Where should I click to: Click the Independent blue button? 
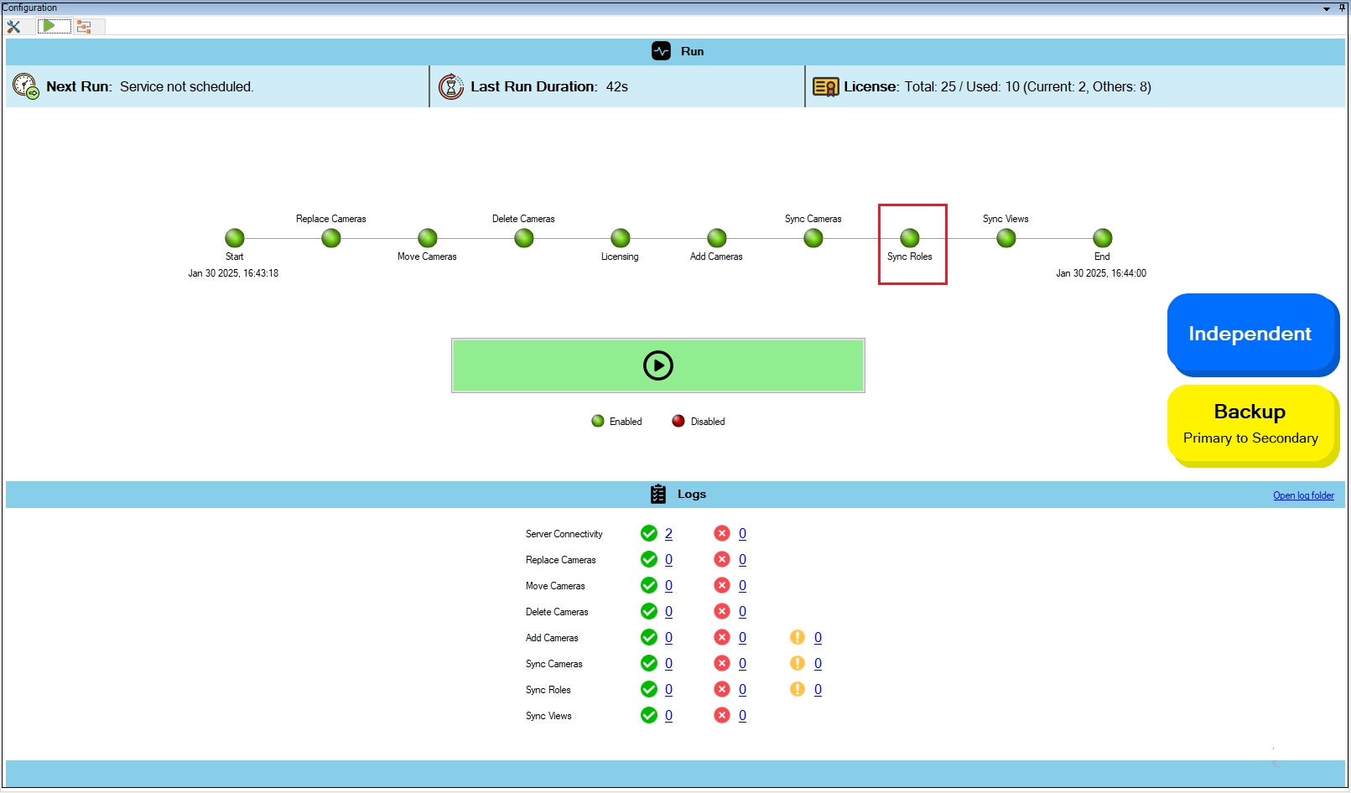click(1250, 334)
